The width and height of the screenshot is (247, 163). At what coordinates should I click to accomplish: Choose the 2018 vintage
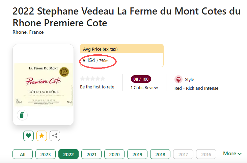160,154
